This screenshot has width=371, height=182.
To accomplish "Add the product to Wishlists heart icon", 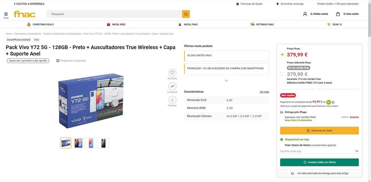I will tap(172, 72).
